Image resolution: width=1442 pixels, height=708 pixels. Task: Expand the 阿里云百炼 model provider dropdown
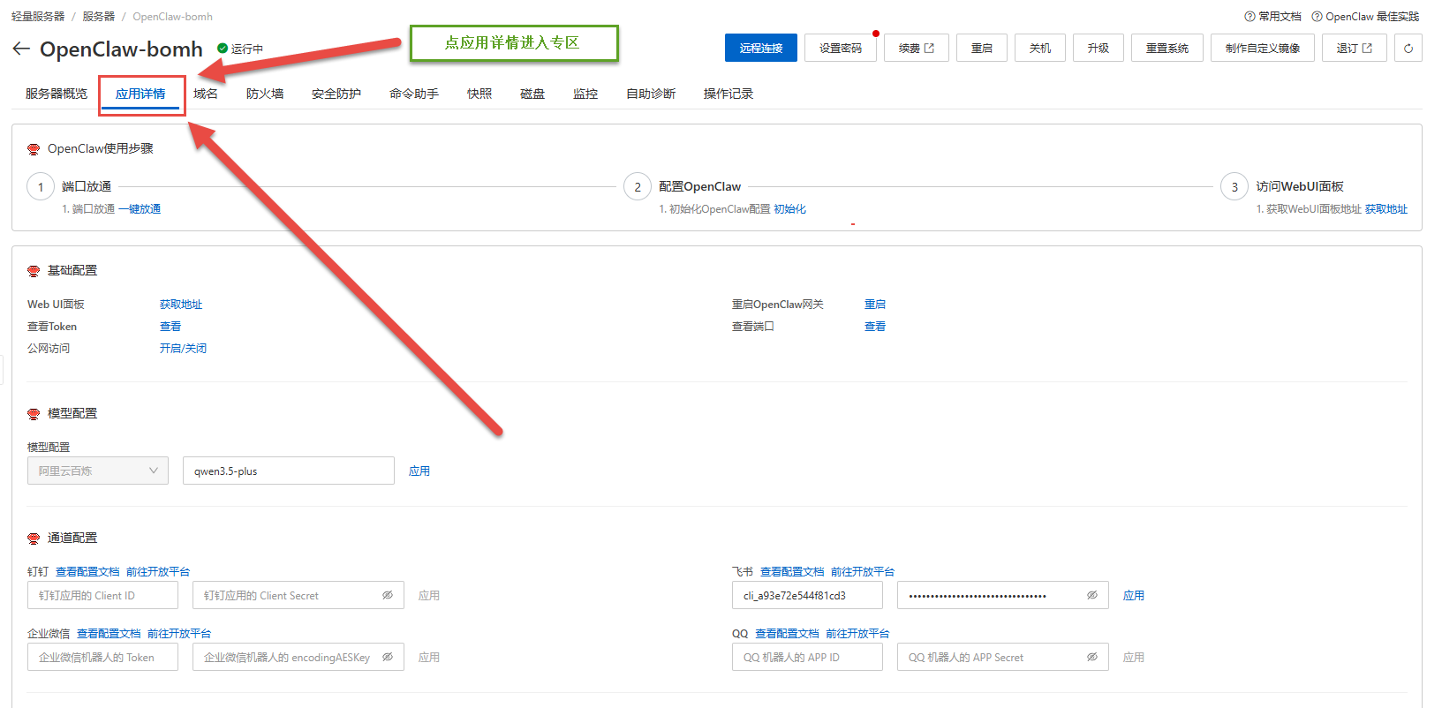coord(98,471)
